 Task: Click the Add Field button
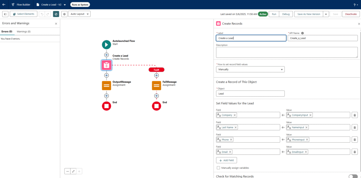tap(226, 160)
